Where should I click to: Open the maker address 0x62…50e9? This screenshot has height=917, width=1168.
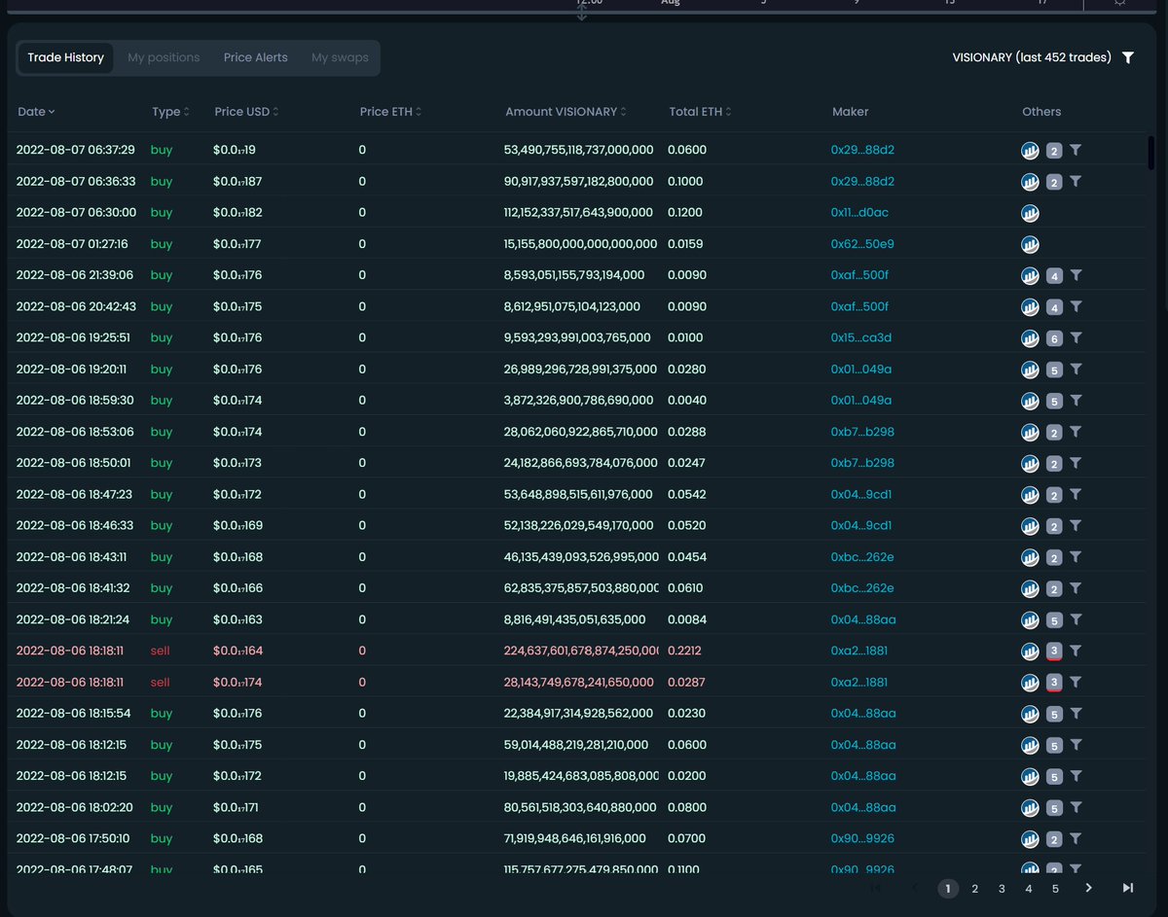click(862, 244)
